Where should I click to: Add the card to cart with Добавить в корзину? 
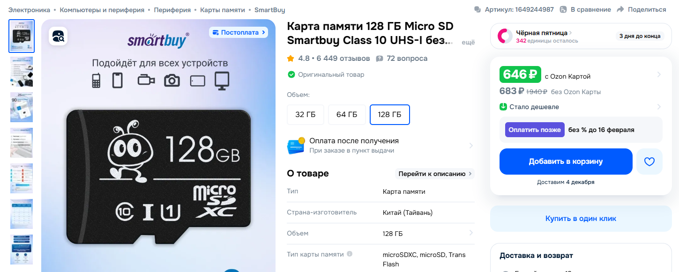point(566,162)
